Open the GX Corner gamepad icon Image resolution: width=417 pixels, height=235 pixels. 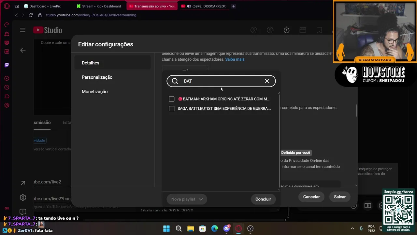click(x=17, y=6)
